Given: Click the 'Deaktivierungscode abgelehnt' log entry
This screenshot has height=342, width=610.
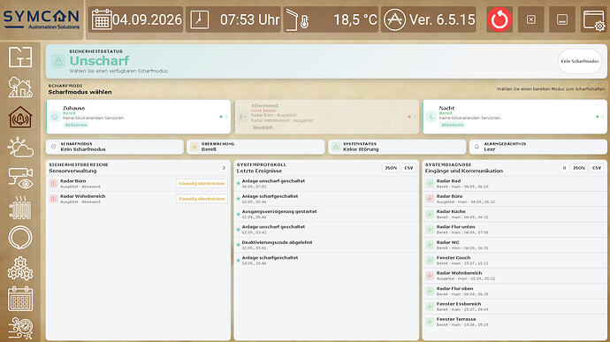Looking at the screenshot, I should tap(326, 245).
